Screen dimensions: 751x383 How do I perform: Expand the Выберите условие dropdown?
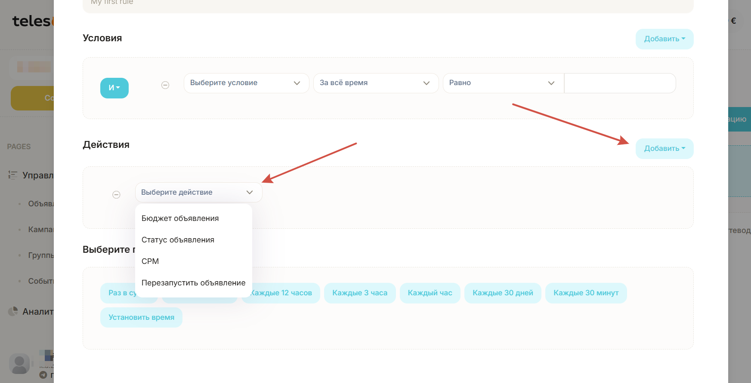[x=246, y=83]
